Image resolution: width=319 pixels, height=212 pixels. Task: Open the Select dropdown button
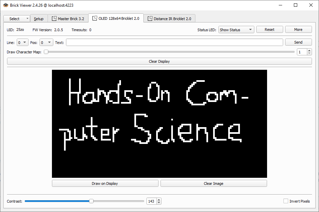pyautogui.click(x=16, y=19)
